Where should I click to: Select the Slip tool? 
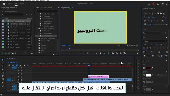coord(3,73)
